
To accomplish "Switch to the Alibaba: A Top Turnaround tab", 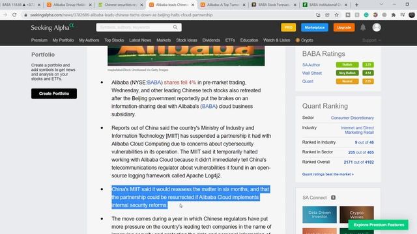I will click(x=223, y=5).
